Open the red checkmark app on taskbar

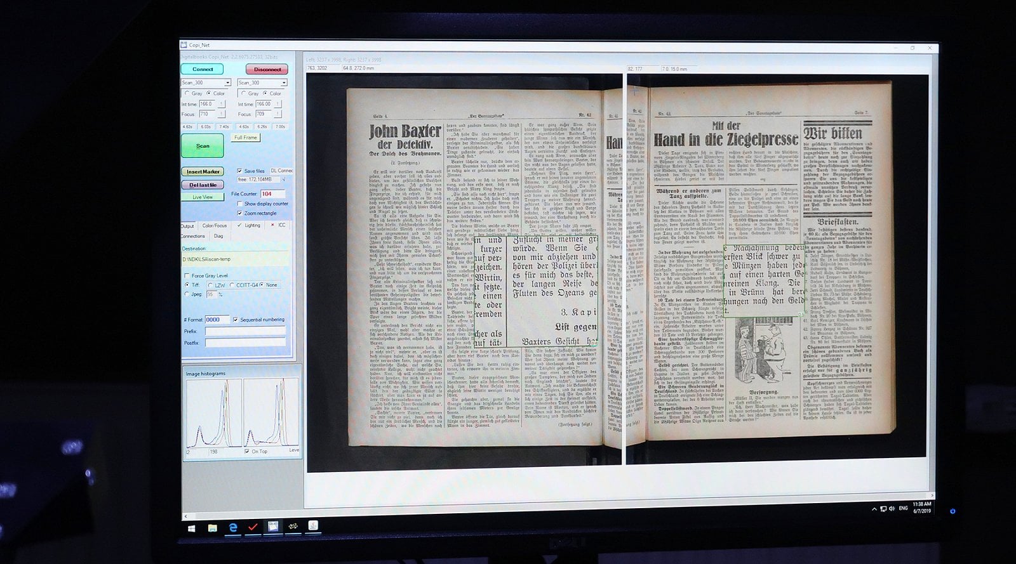coord(253,527)
